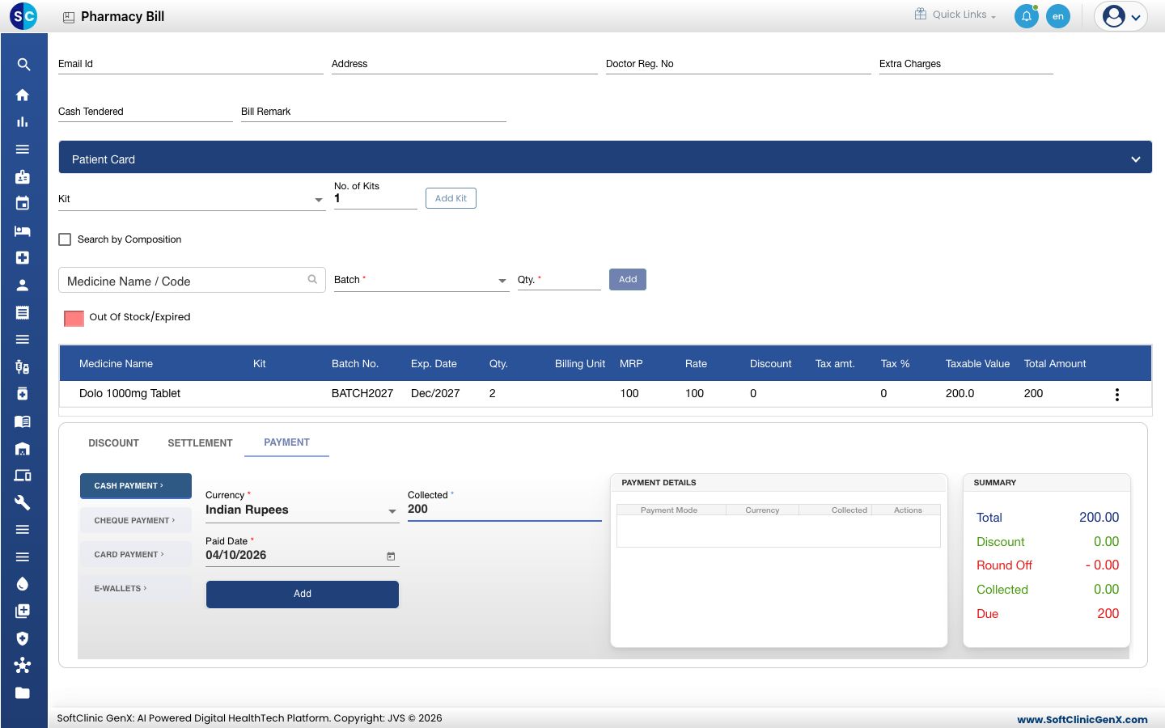Viewport: 1165px width, 728px height.
Task: Click the notification bell icon
Action: 1027,16
